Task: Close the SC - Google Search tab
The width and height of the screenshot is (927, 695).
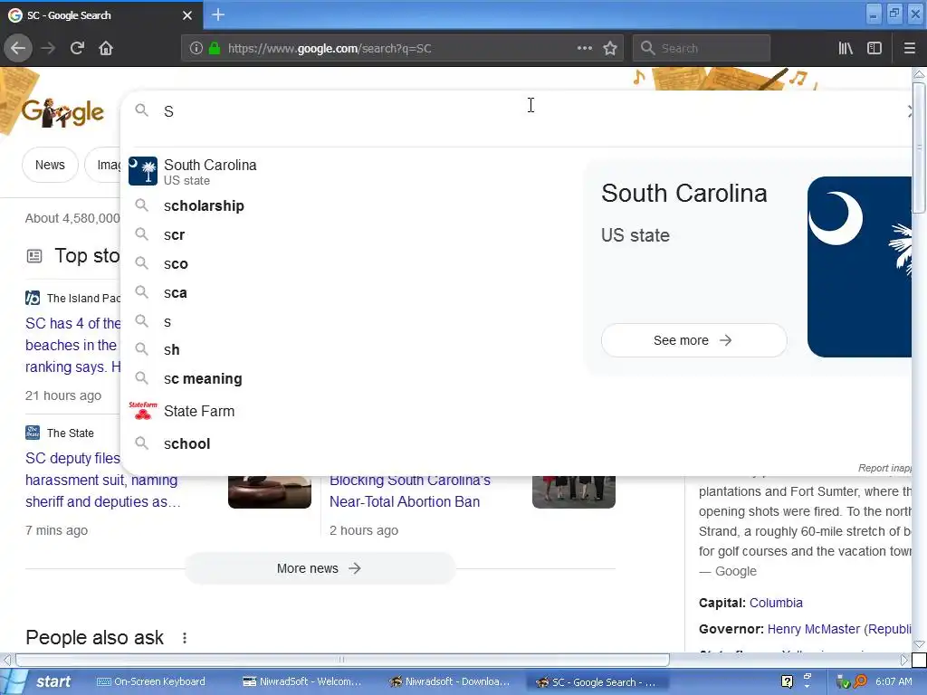Action: 186,15
